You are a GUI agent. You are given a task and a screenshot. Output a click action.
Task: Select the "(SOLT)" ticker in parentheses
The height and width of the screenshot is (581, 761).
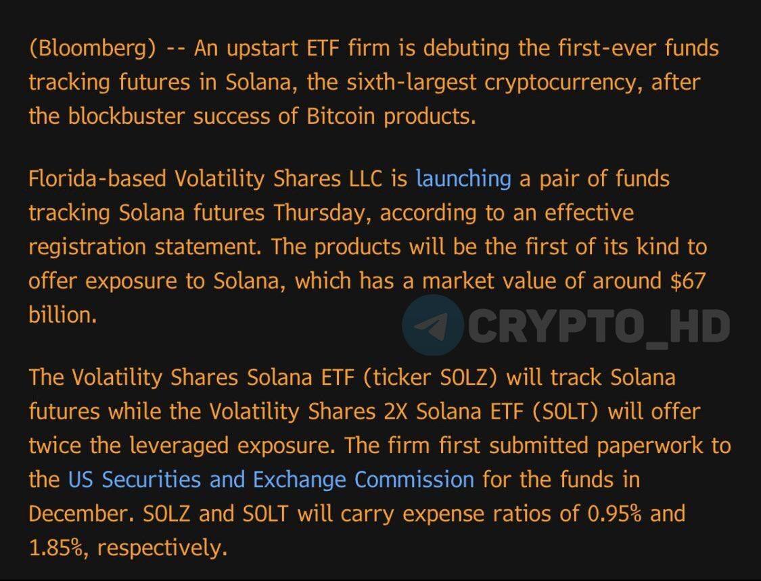[x=566, y=412]
